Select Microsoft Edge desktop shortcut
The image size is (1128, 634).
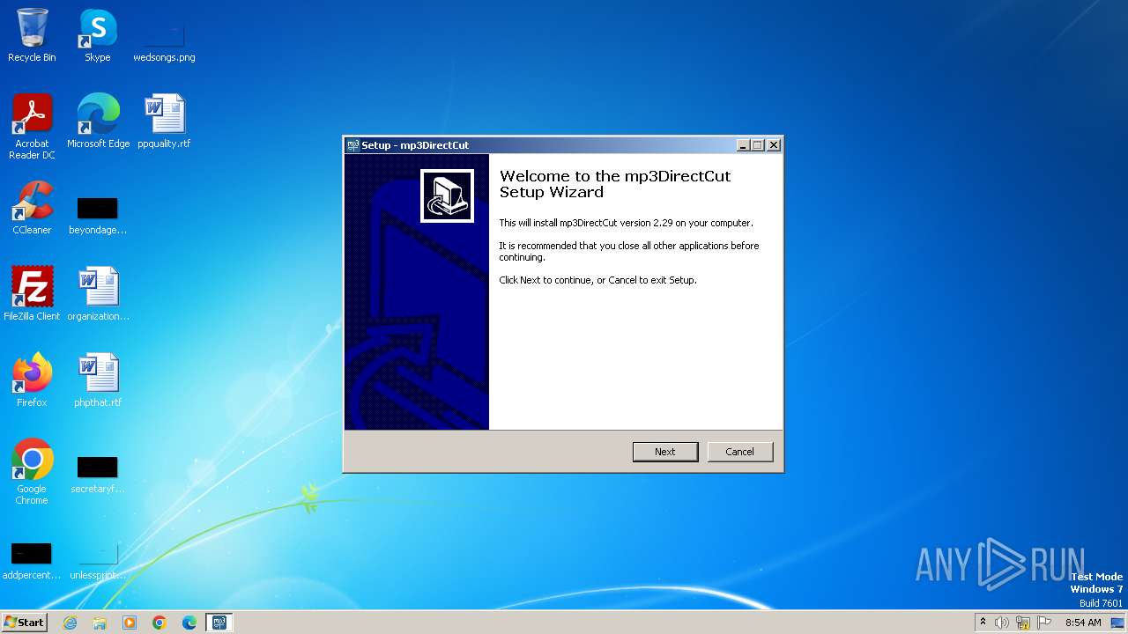[98, 122]
